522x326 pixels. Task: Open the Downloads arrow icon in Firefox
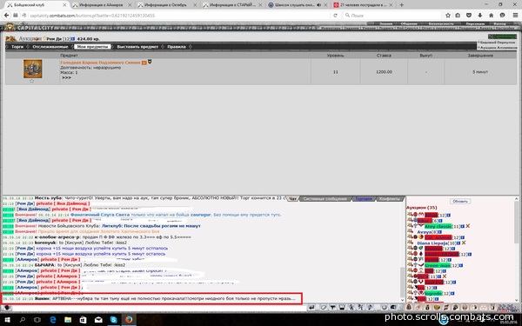pyautogui.click(x=479, y=16)
